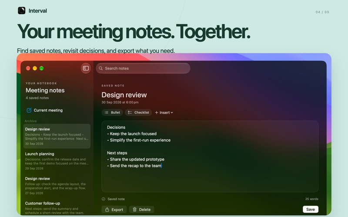Image resolution: width=348 pixels, height=217 pixels.
Task: Click the yellow minimize window button
Action: click(35, 68)
